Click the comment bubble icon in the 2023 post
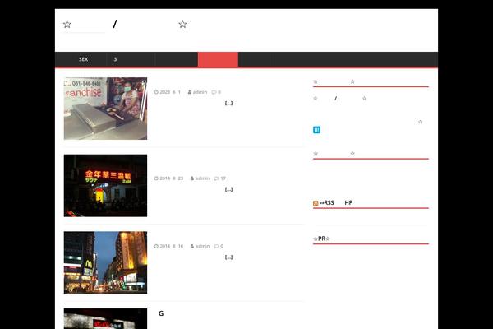Screen dimensions: 493x329 [214, 92]
